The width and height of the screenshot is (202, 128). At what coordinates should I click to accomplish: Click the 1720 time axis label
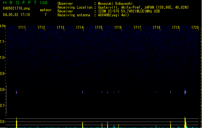click(x=195, y=28)
